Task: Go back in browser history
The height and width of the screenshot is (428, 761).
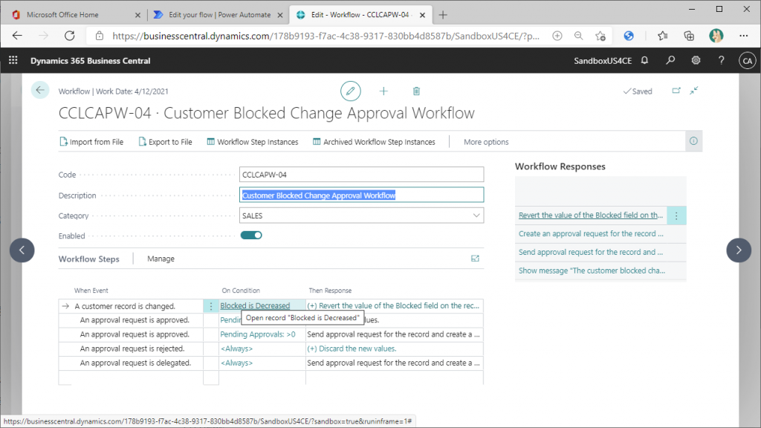Action: [x=18, y=36]
